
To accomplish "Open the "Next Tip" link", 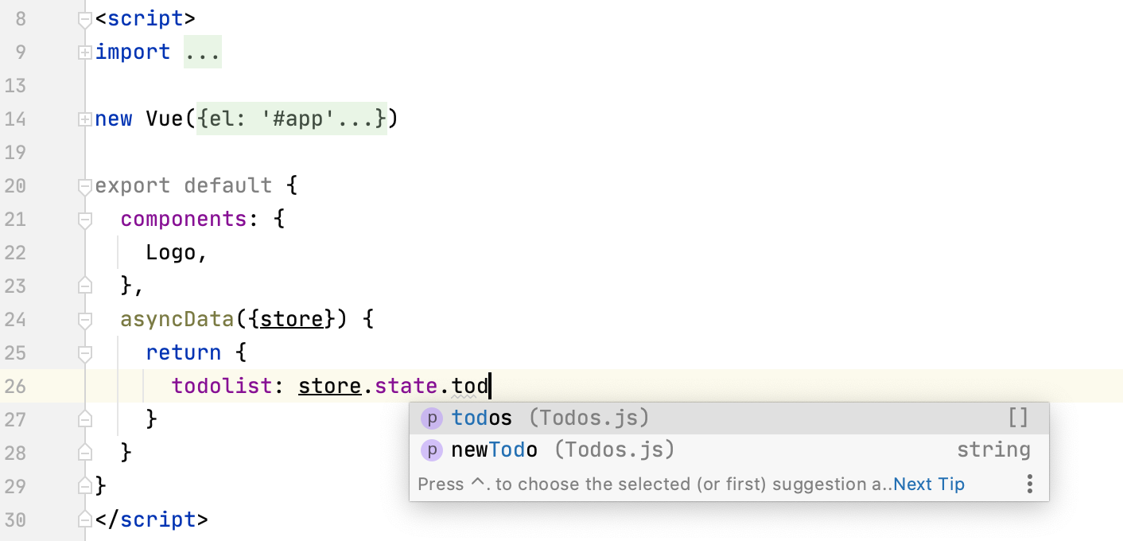I will tap(928, 483).
